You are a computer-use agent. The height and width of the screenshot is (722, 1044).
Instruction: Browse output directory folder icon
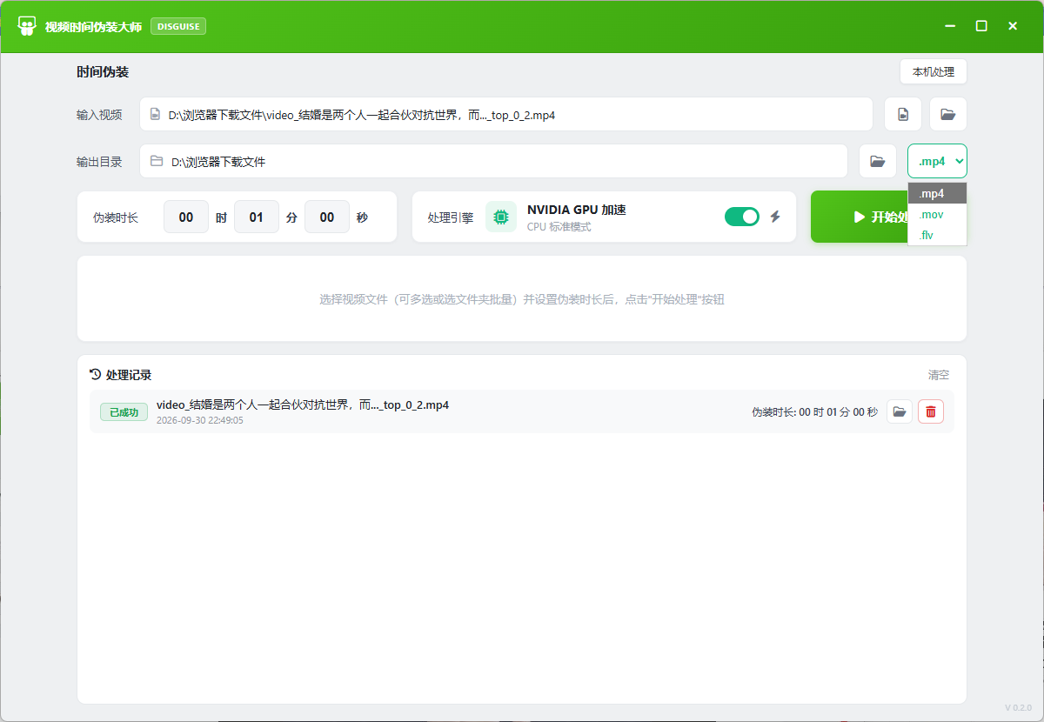tap(878, 161)
